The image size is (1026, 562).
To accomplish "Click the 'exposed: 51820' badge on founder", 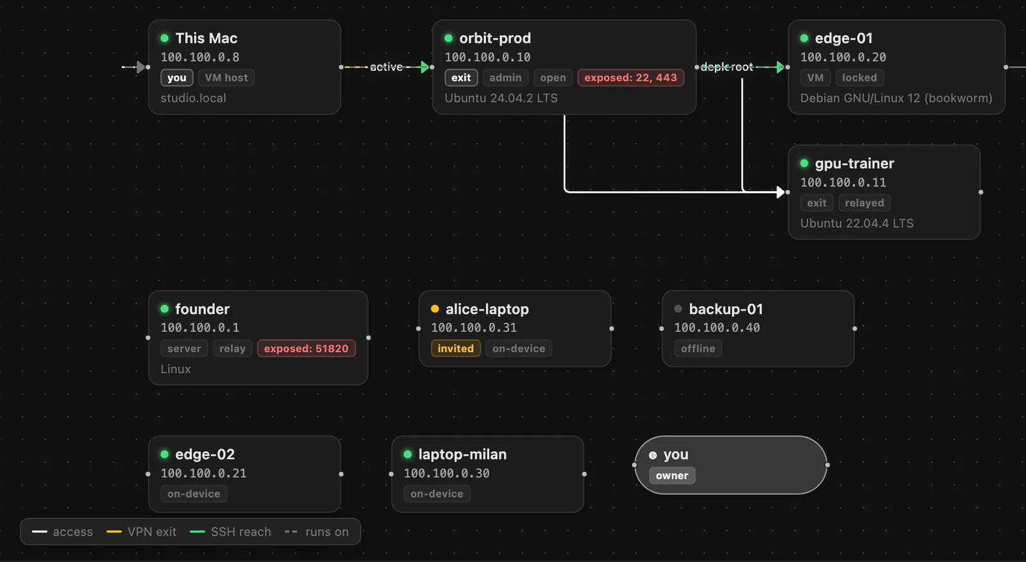I will [307, 348].
